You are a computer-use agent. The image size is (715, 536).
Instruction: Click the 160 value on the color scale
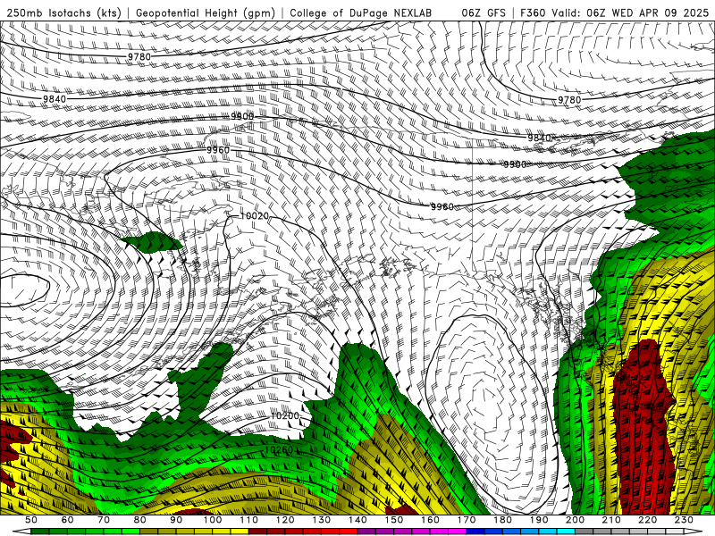[430, 520]
